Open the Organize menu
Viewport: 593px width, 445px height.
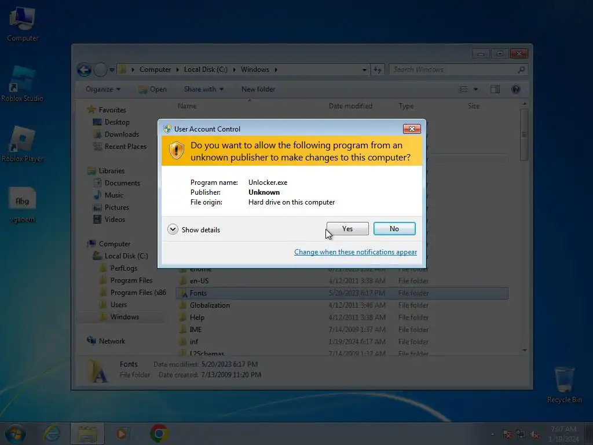tap(103, 89)
